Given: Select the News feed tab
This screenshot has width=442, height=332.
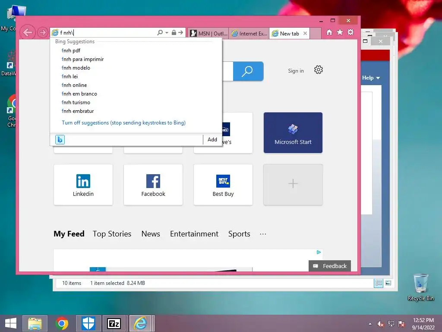Looking at the screenshot, I should pos(151,234).
